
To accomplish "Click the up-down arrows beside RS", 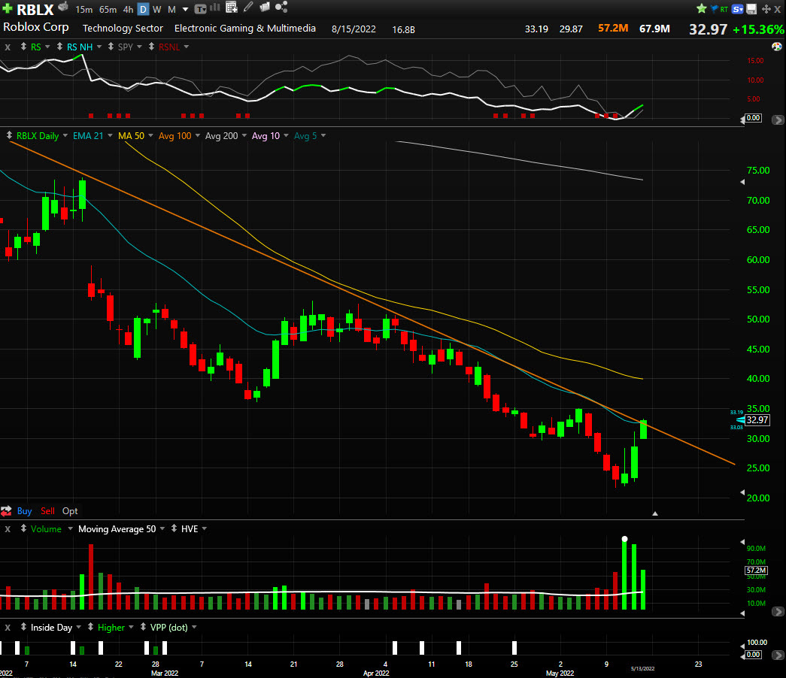I will [23, 47].
